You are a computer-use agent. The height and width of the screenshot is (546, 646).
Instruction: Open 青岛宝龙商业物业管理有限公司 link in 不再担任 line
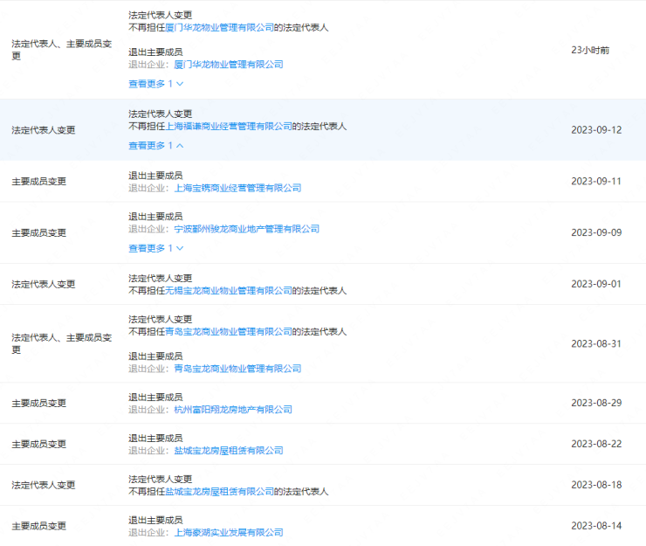228,332
